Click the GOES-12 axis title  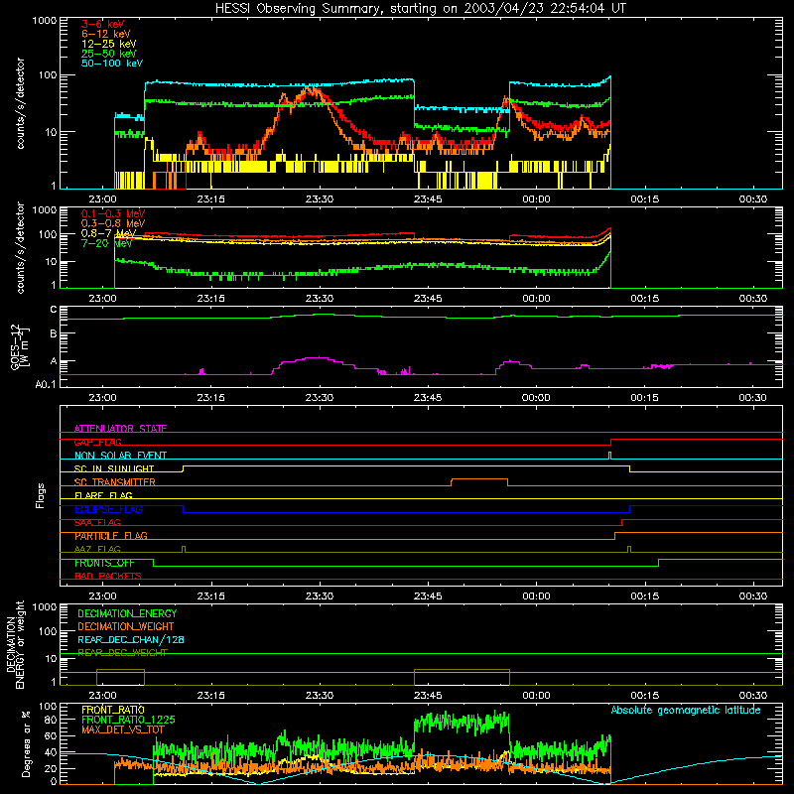(x=20, y=346)
